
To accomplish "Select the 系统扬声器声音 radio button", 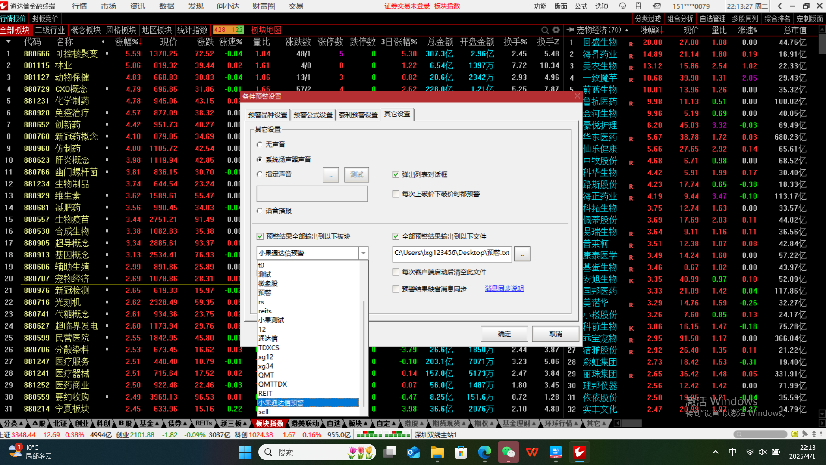I will pos(260,159).
